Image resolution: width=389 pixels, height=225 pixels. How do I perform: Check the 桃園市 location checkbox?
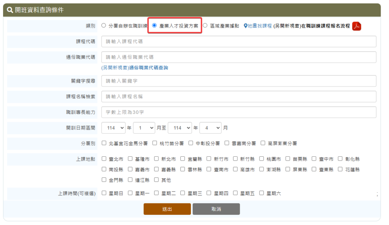click(261, 159)
